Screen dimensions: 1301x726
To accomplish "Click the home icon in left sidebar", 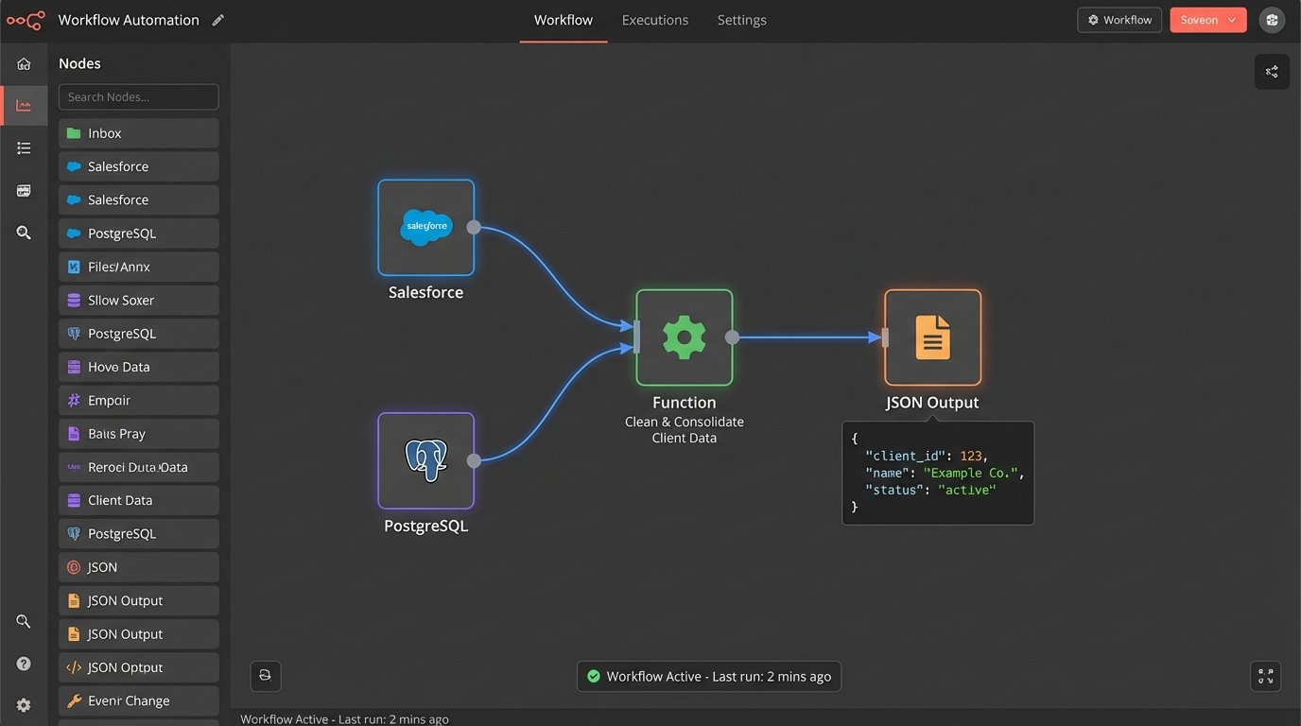I will (x=24, y=64).
